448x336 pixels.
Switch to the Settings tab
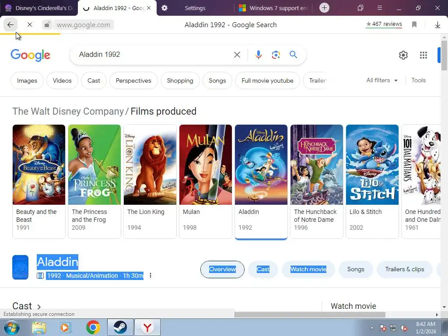point(195,8)
